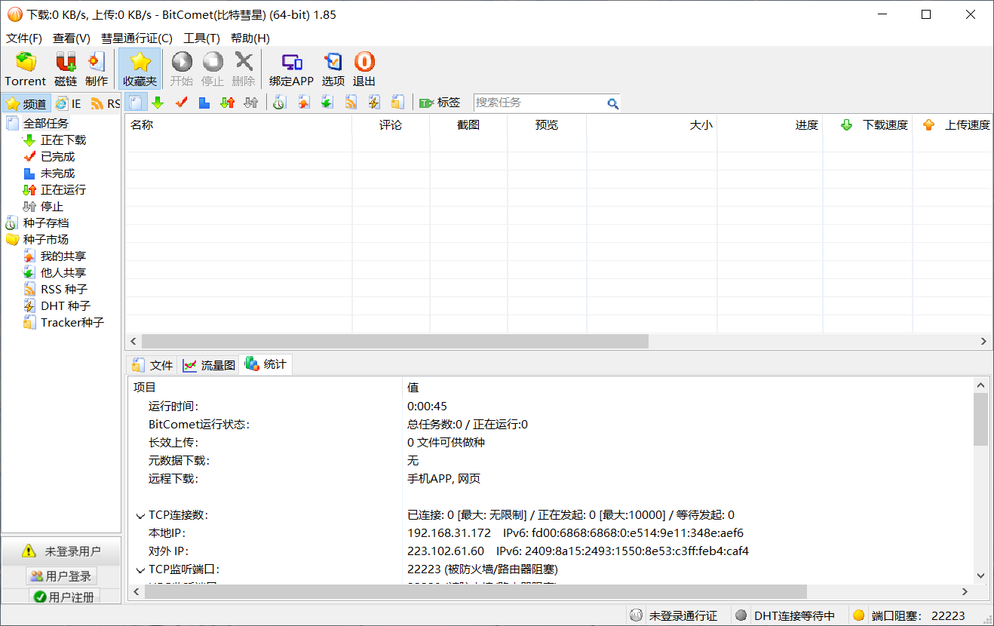Collapse the TCP监听端口 section
This screenshot has height=626, width=994.
coord(140,570)
